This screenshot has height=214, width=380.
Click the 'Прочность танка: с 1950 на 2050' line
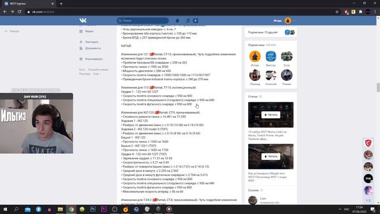(x=145, y=67)
